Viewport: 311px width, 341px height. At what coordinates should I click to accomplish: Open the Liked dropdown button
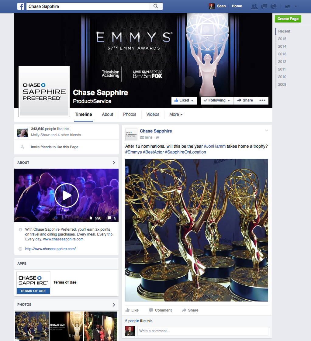184,100
